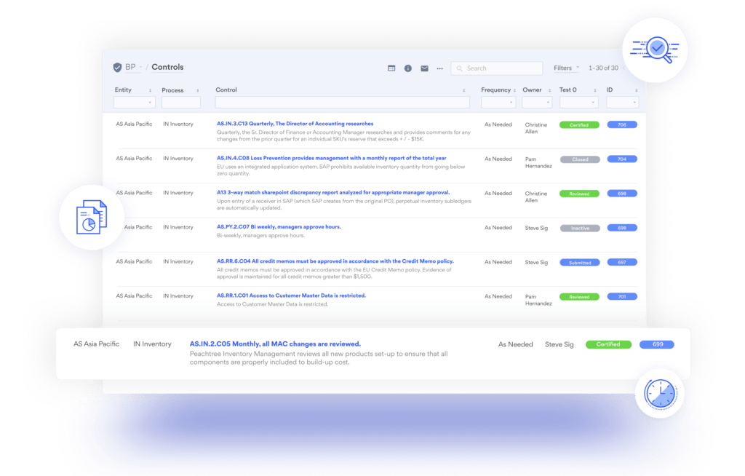Click the Controls breadcrumb item
The width and height of the screenshot is (745, 476).
tap(167, 68)
